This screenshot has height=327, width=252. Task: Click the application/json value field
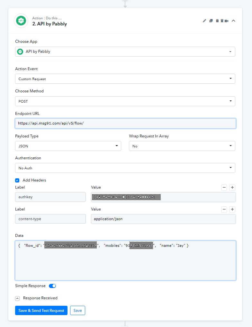tap(163, 219)
